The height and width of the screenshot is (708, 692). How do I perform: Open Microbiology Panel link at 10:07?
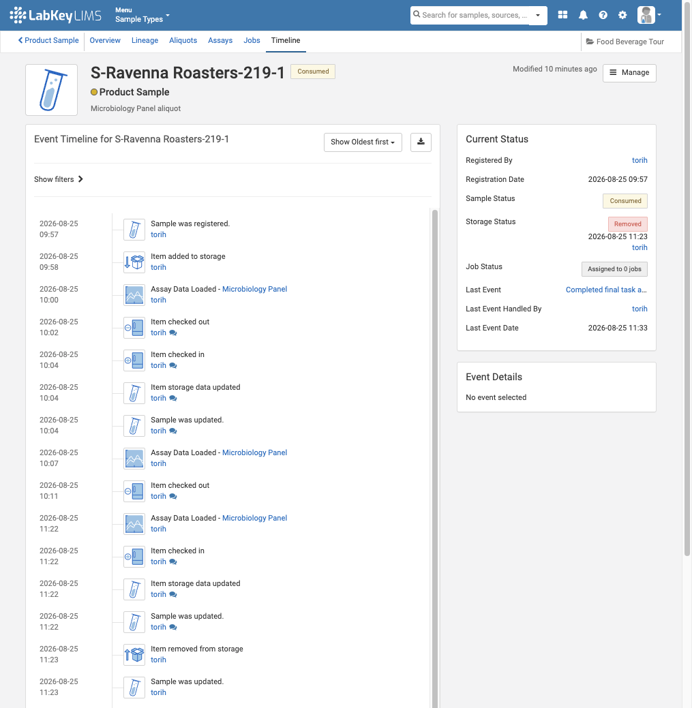(254, 452)
